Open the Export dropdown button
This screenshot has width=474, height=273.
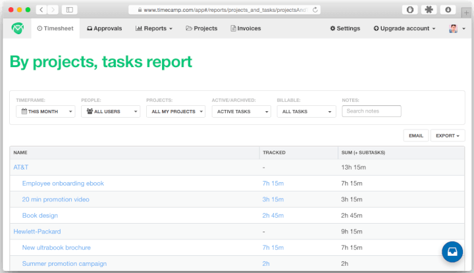pos(448,136)
